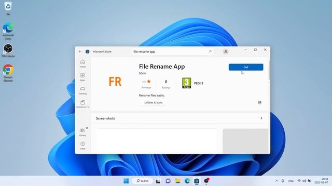Open the user account profile icon
This screenshot has height=186, width=332.
[x=226, y=52]
